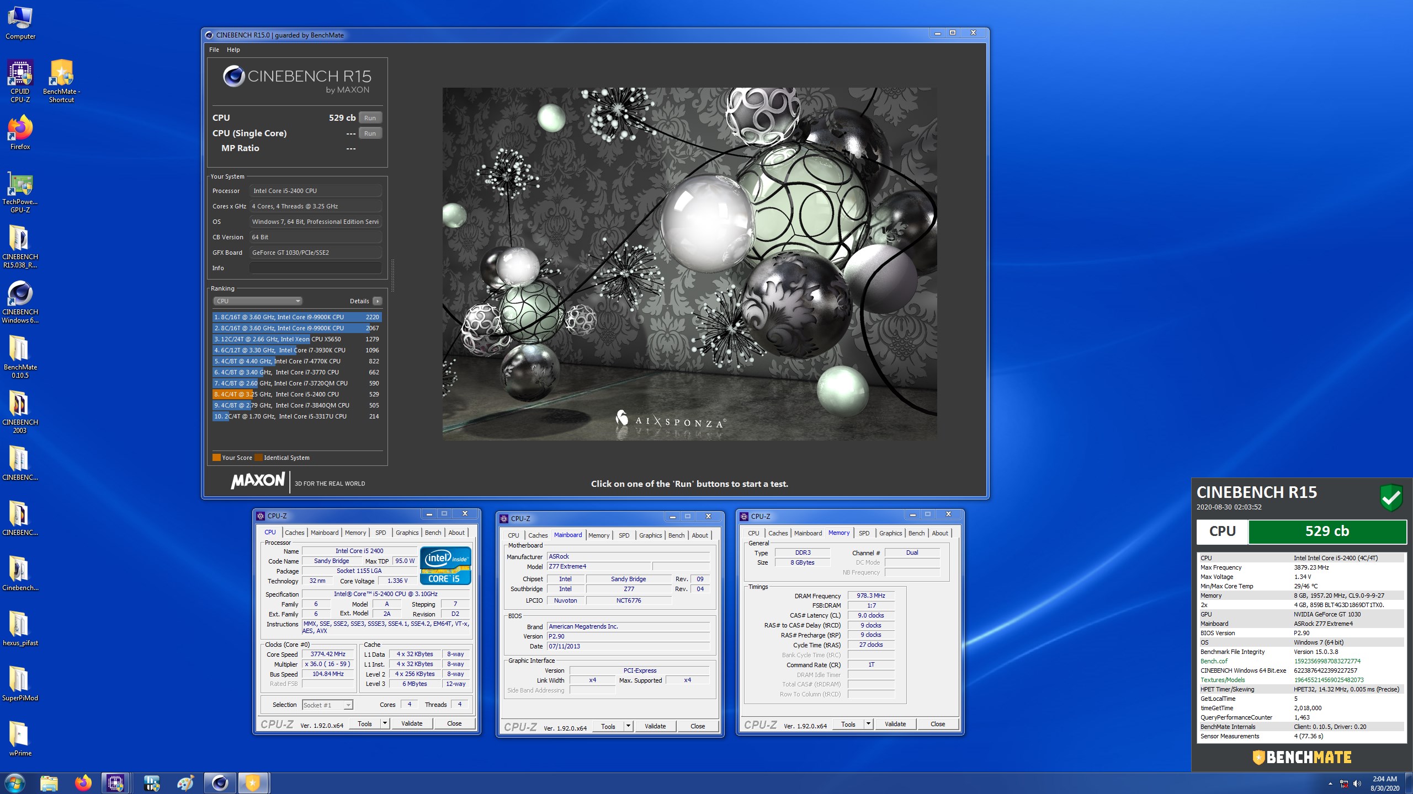Click the 529 cb green score bar
The width and height of the screenshot is (1413, 794).
(x=1327, y=532)
